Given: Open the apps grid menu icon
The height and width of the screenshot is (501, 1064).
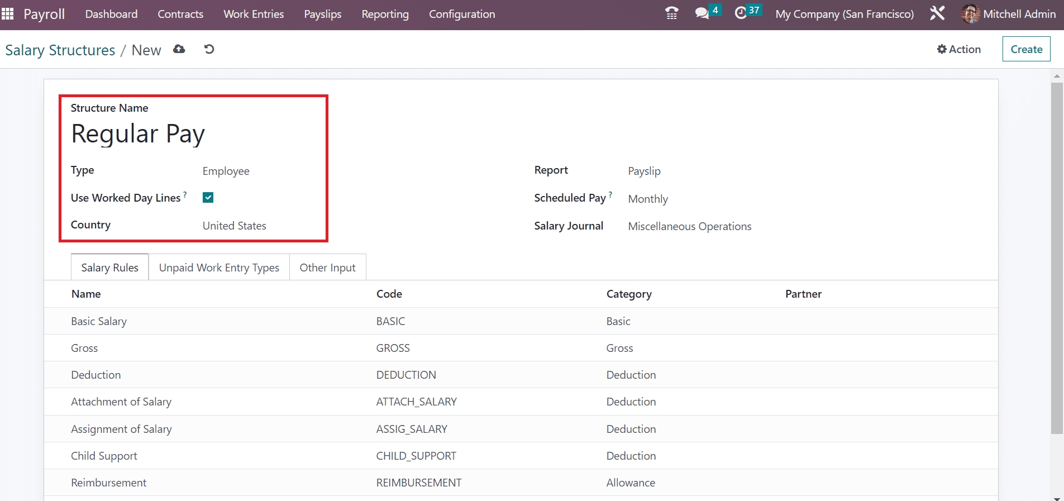Looking at the screenshot, I should click(8, 14).
